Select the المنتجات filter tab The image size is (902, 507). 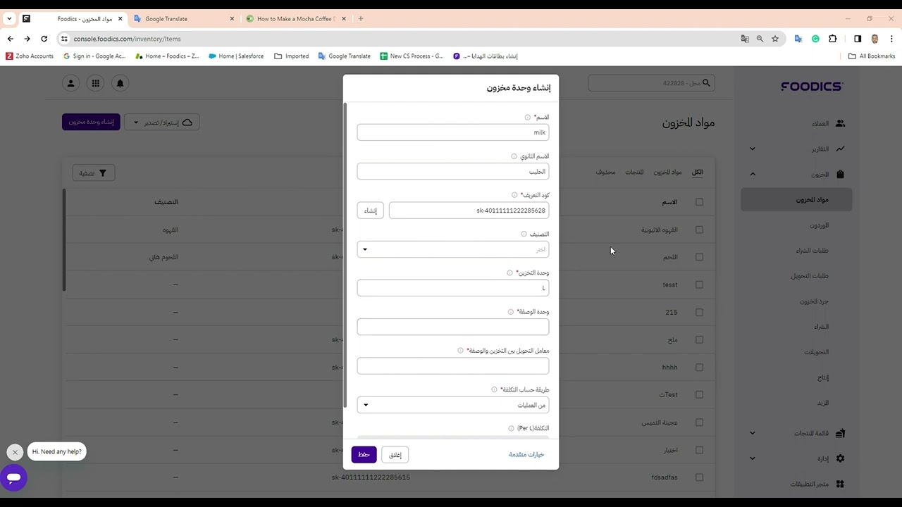634,173
